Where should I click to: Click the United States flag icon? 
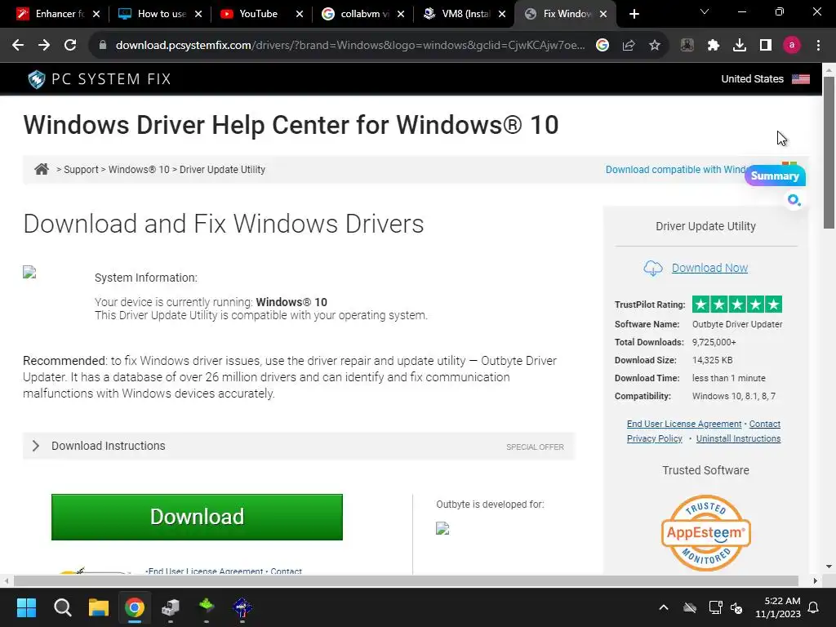pyautogui.click(x=801, y=79)
